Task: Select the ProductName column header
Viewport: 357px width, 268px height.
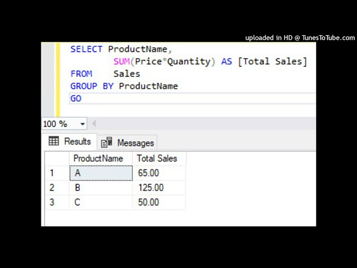Action: (100, 159)
